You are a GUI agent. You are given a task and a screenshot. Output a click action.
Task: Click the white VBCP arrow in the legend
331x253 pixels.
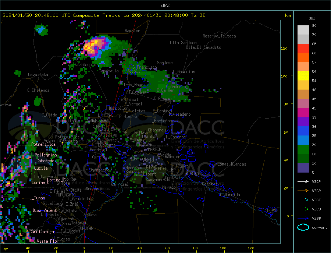click(x=303, y=181)
